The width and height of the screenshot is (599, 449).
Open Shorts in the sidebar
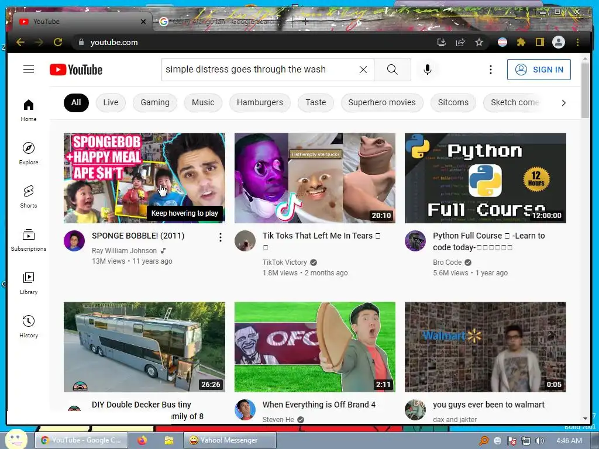29,196
